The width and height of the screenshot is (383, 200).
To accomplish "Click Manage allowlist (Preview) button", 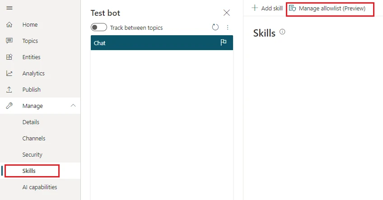I will click(x=327, y=8).
